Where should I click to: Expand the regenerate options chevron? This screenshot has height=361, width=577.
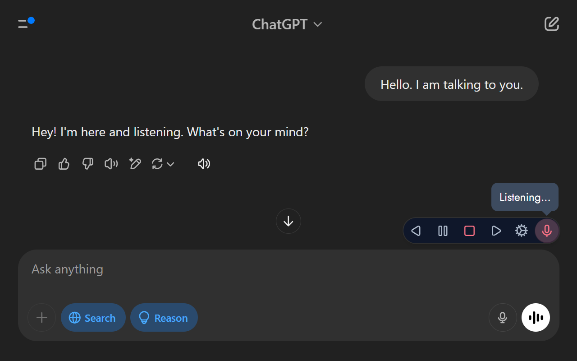tap(169, 164)
